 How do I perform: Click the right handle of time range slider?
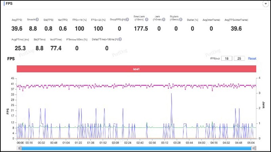254,148
